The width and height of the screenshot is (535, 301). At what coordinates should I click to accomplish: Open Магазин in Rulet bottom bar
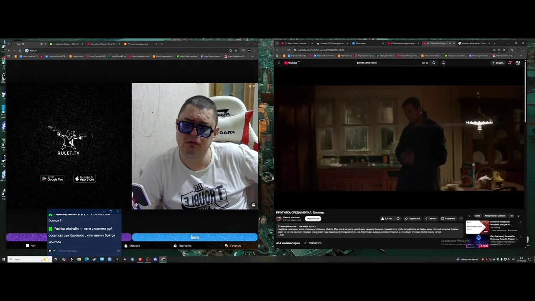pyautogui.click(x=132, y=246)
